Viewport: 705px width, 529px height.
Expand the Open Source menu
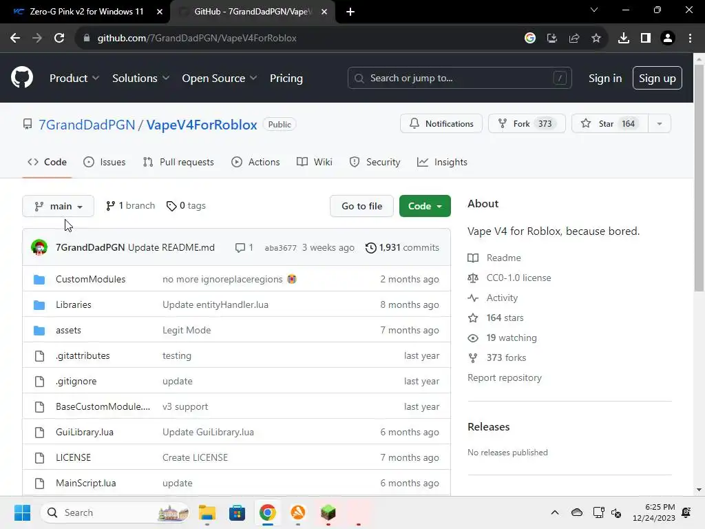coord(220,78)
